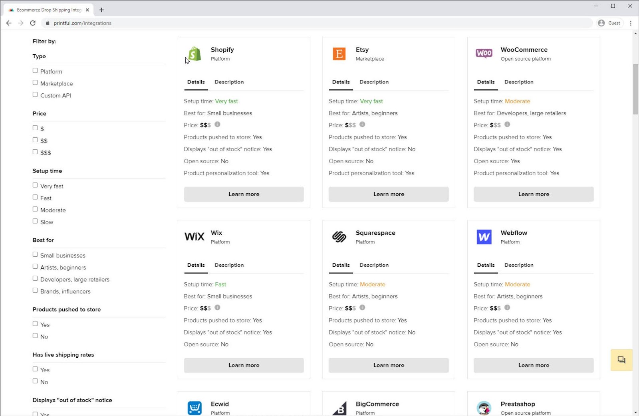This screenshot has width=639, height=416.
Task: Select Brands, influencers filter
Action: [x=35, y=290]
